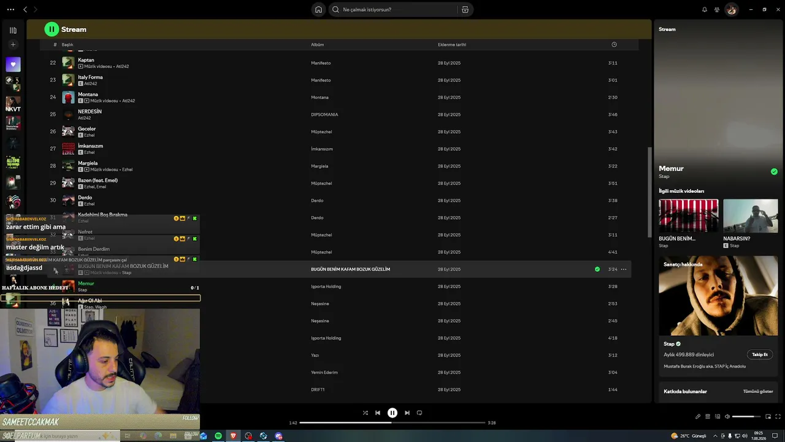The height and width of the screenshot is (442, 785).
Task: Open the related video NABARSIN? thumbnail
Action: click(x=750, y=215)
